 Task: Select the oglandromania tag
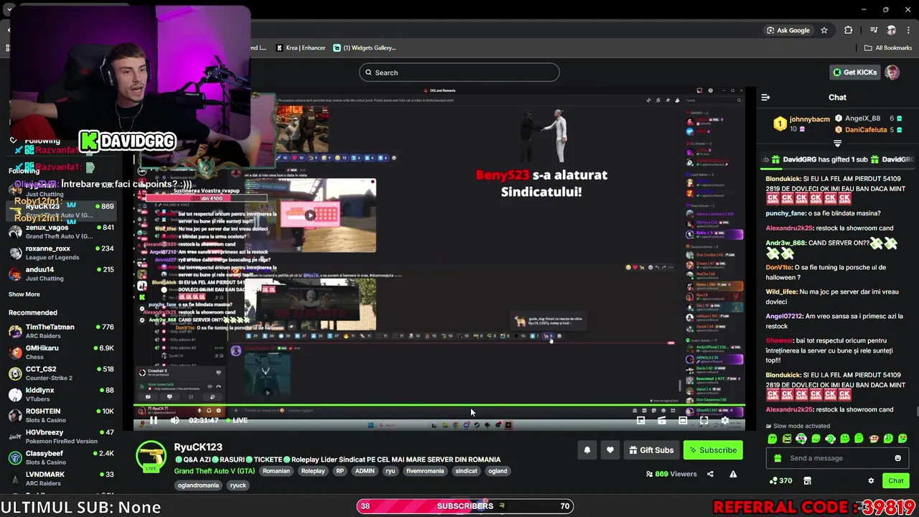pos(198,485)
